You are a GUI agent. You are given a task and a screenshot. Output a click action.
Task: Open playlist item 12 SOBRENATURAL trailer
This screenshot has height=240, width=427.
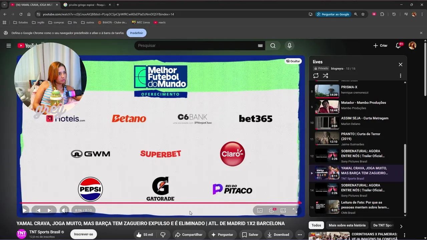pos(356,156)
